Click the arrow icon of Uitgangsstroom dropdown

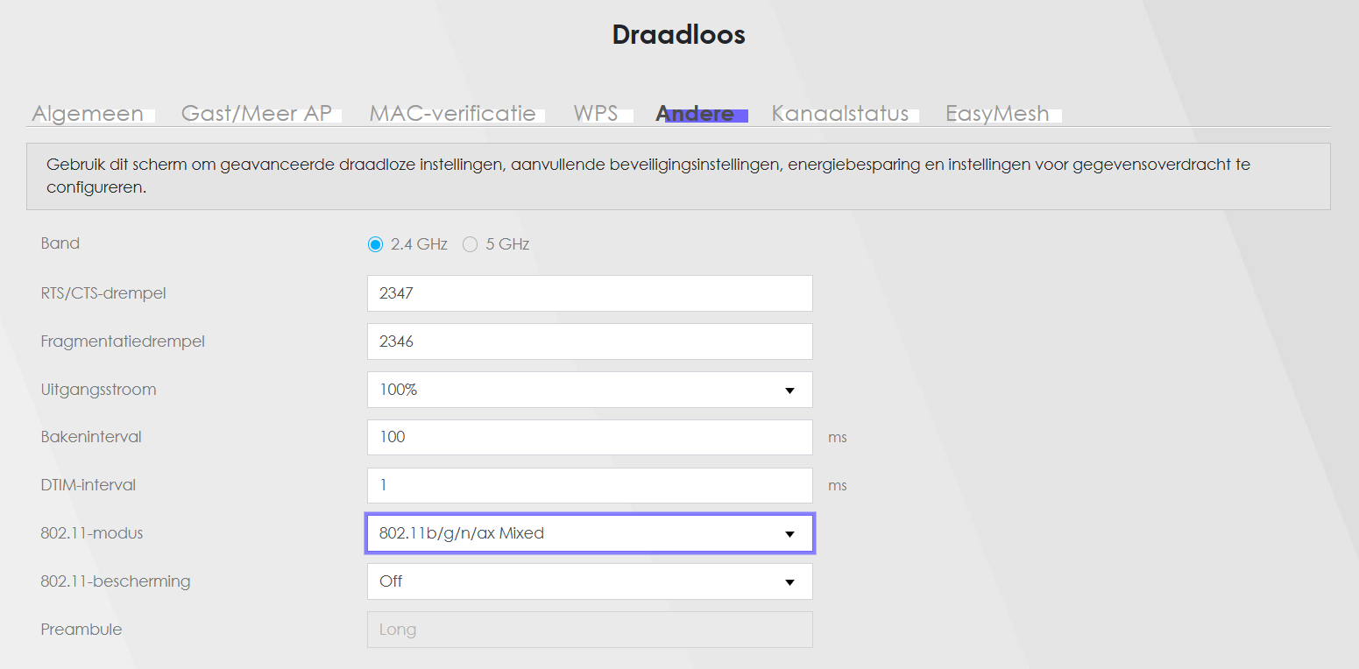[789, 391]
